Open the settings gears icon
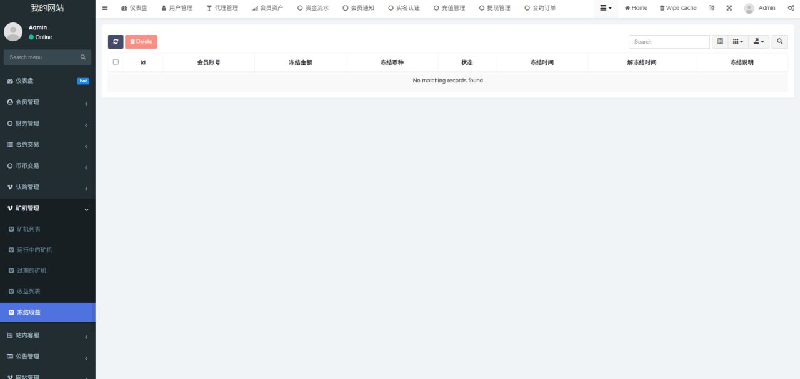The height and width of the screenshot is (379, 800). click(791, 8)
